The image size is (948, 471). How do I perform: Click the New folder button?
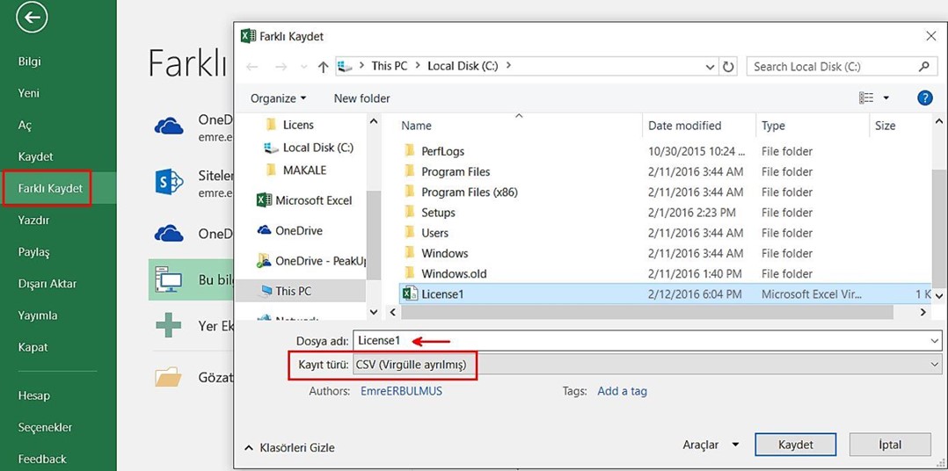click(361, 98)
